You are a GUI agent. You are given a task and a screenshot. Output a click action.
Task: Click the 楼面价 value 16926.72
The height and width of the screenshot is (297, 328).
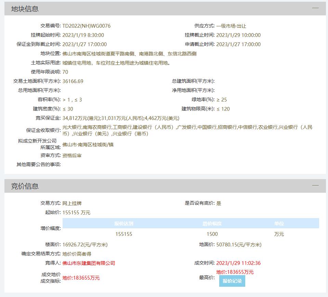(85, 245)
